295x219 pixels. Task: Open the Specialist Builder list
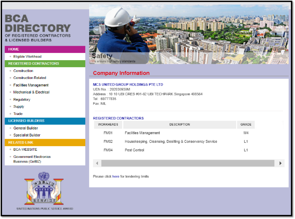click(27, 135)
